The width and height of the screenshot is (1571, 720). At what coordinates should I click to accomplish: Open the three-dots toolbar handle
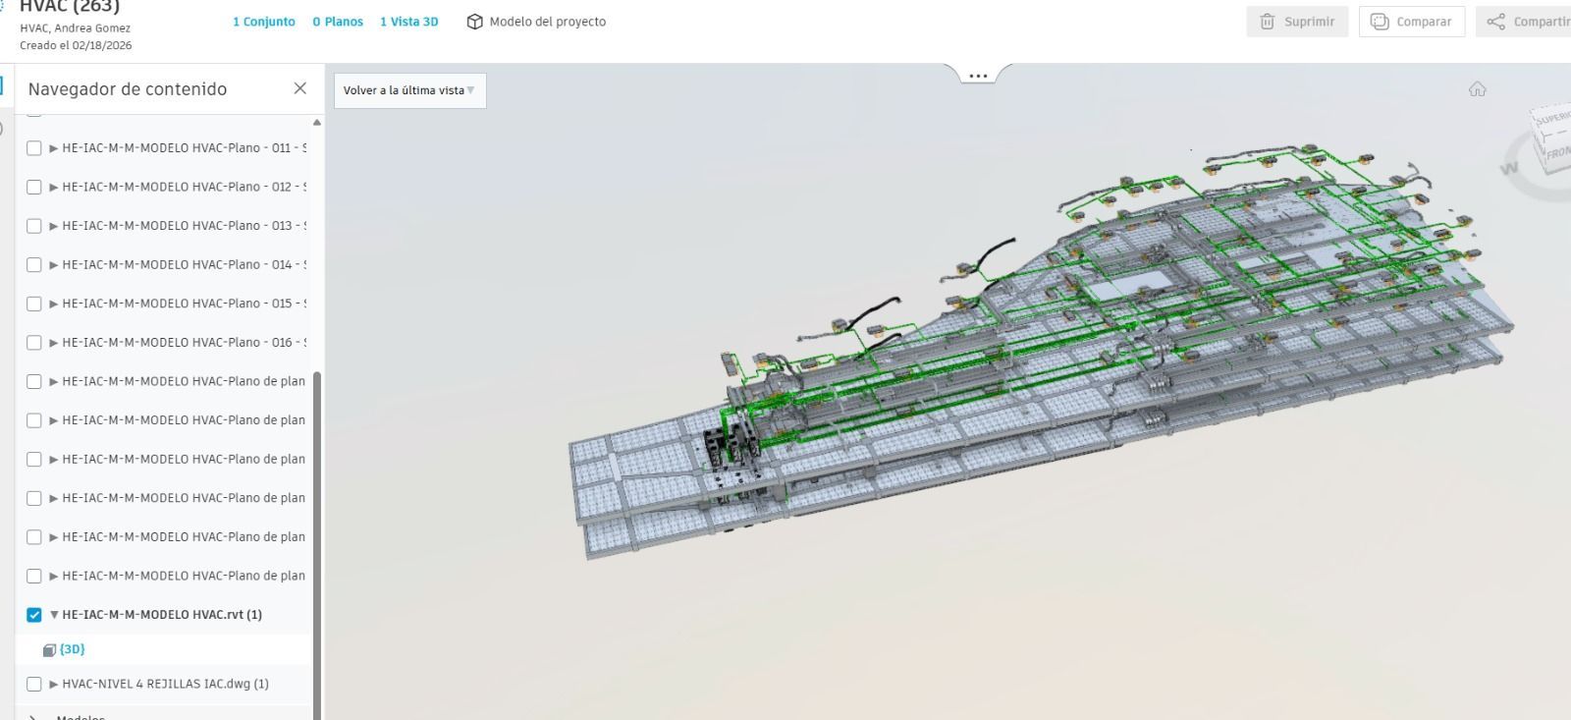tap(978, 76)
